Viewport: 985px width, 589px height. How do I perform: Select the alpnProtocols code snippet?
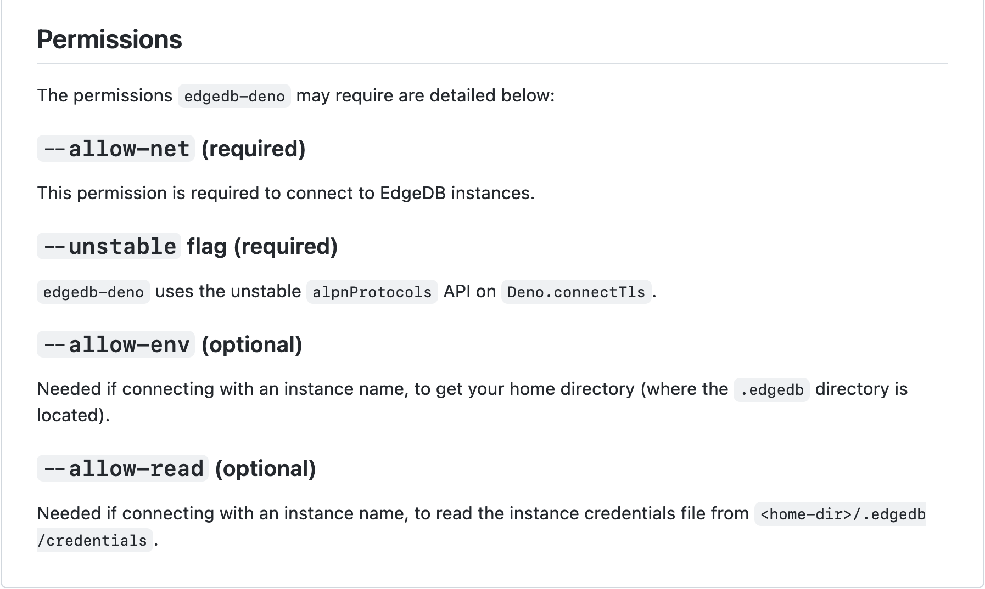tap(372, 292)
